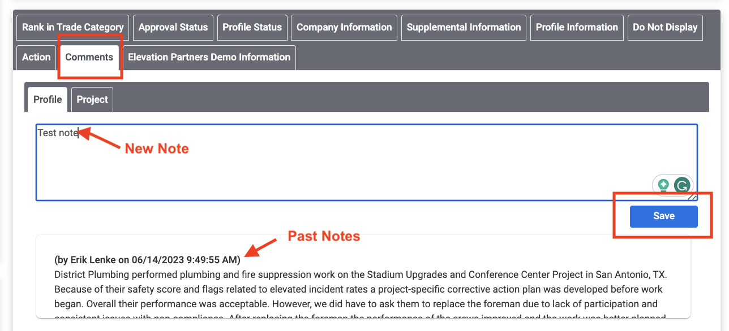Viewport: 729px width, 331px height.
Task: Open the Rank in Trade Category tab
Action: [73, 27]
